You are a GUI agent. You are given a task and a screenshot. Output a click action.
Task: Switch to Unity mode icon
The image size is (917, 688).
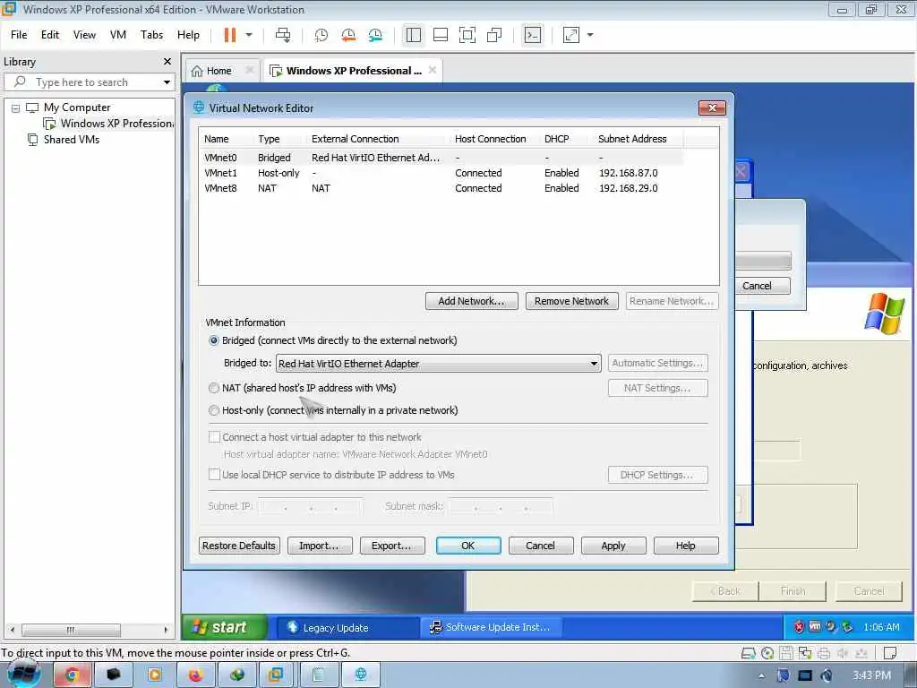tap(494, 35)
